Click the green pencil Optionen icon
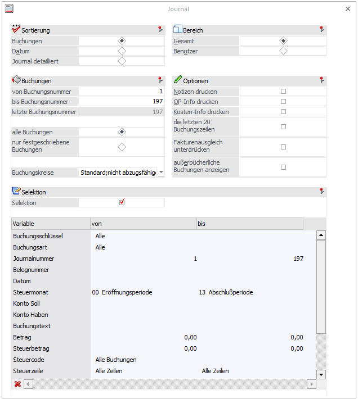This screenshot has width=358, height=399. tap(177, 80)
